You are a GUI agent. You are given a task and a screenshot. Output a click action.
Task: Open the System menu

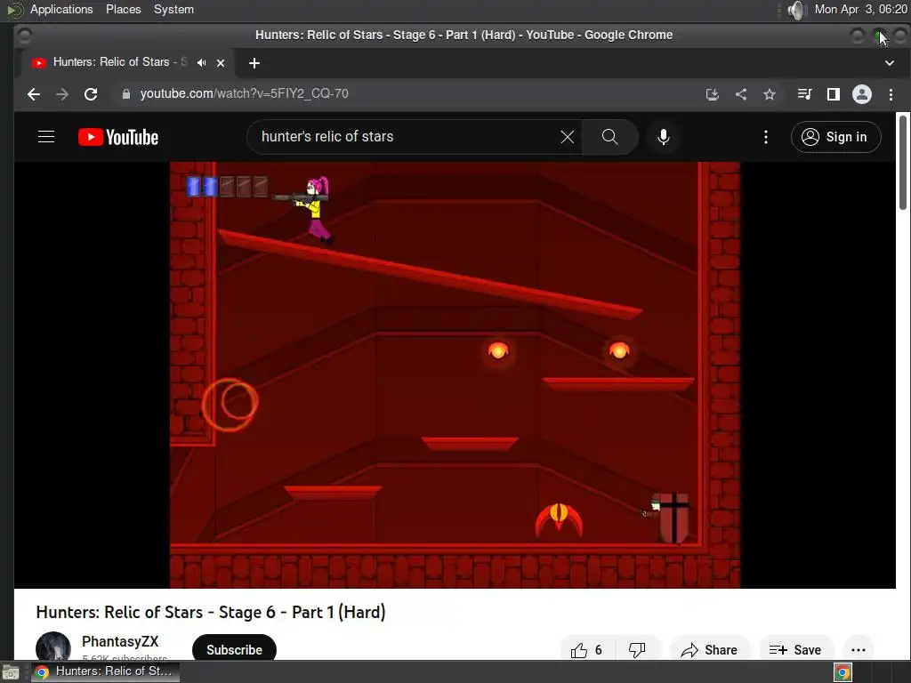[x=173, y=9]
